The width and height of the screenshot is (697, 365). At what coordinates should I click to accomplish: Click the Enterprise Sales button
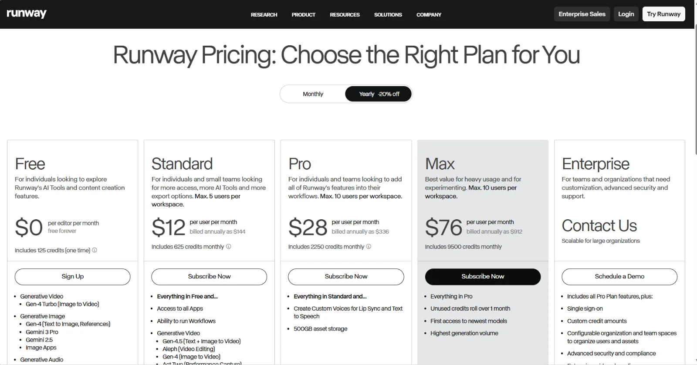pyautogui.click(x=582, y=14)
